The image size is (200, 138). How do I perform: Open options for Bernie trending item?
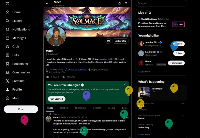point(183,104)
